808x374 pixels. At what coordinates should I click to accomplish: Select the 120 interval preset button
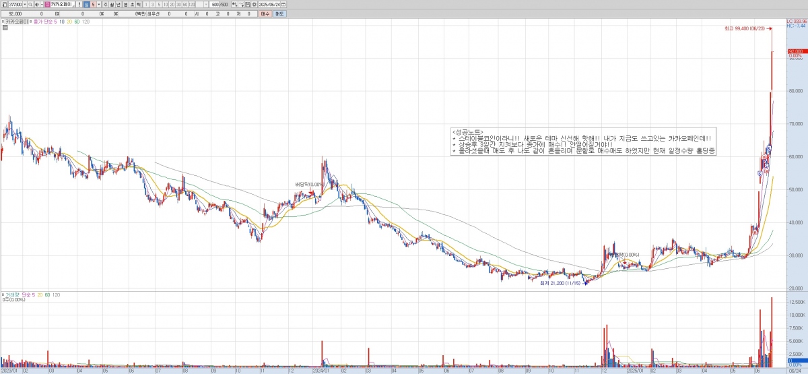coord(192,4)
